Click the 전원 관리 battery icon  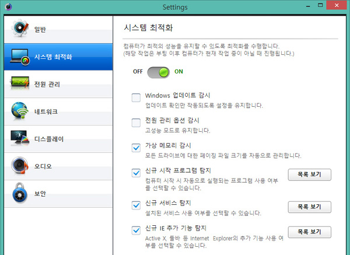pos(20,82)
